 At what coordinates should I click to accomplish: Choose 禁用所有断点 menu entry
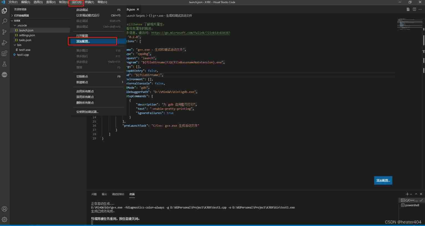[x=98, y=97]
